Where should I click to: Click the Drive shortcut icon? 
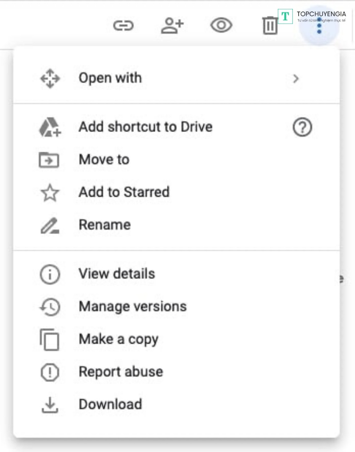[50, 128]
